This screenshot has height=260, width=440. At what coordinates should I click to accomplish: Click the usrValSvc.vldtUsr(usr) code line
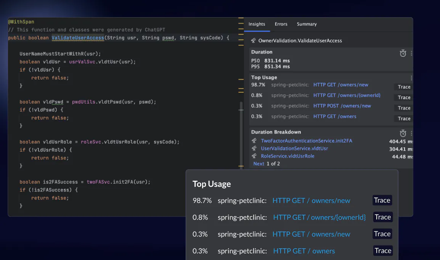click(77, 62)
